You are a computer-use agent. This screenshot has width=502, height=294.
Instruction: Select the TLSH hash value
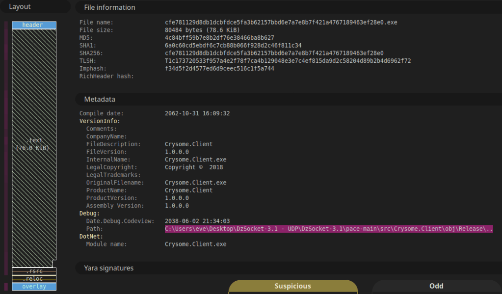click(288, 61)
